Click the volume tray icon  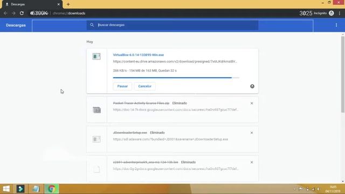(319, 189)
